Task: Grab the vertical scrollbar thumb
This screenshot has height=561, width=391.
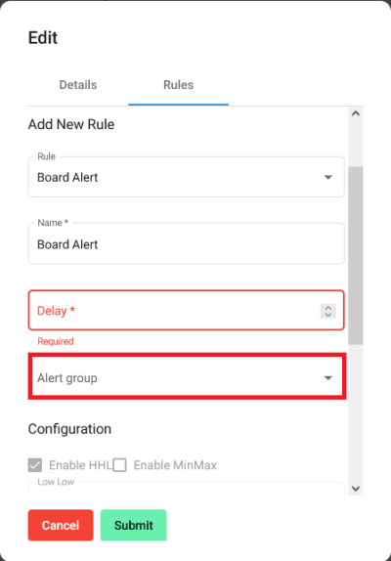Action: click(355, 255)
